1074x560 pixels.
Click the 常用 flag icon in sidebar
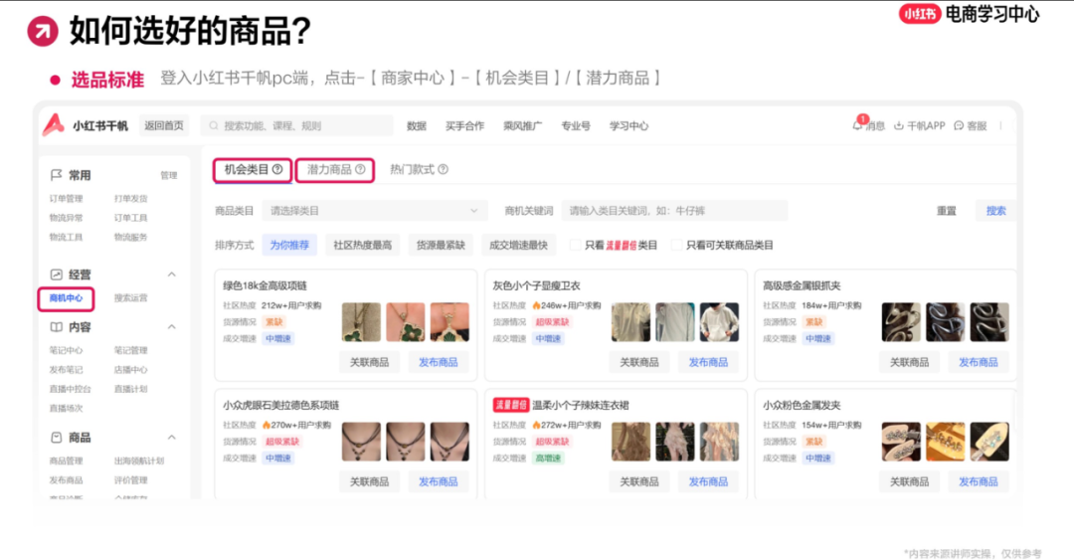56,175
